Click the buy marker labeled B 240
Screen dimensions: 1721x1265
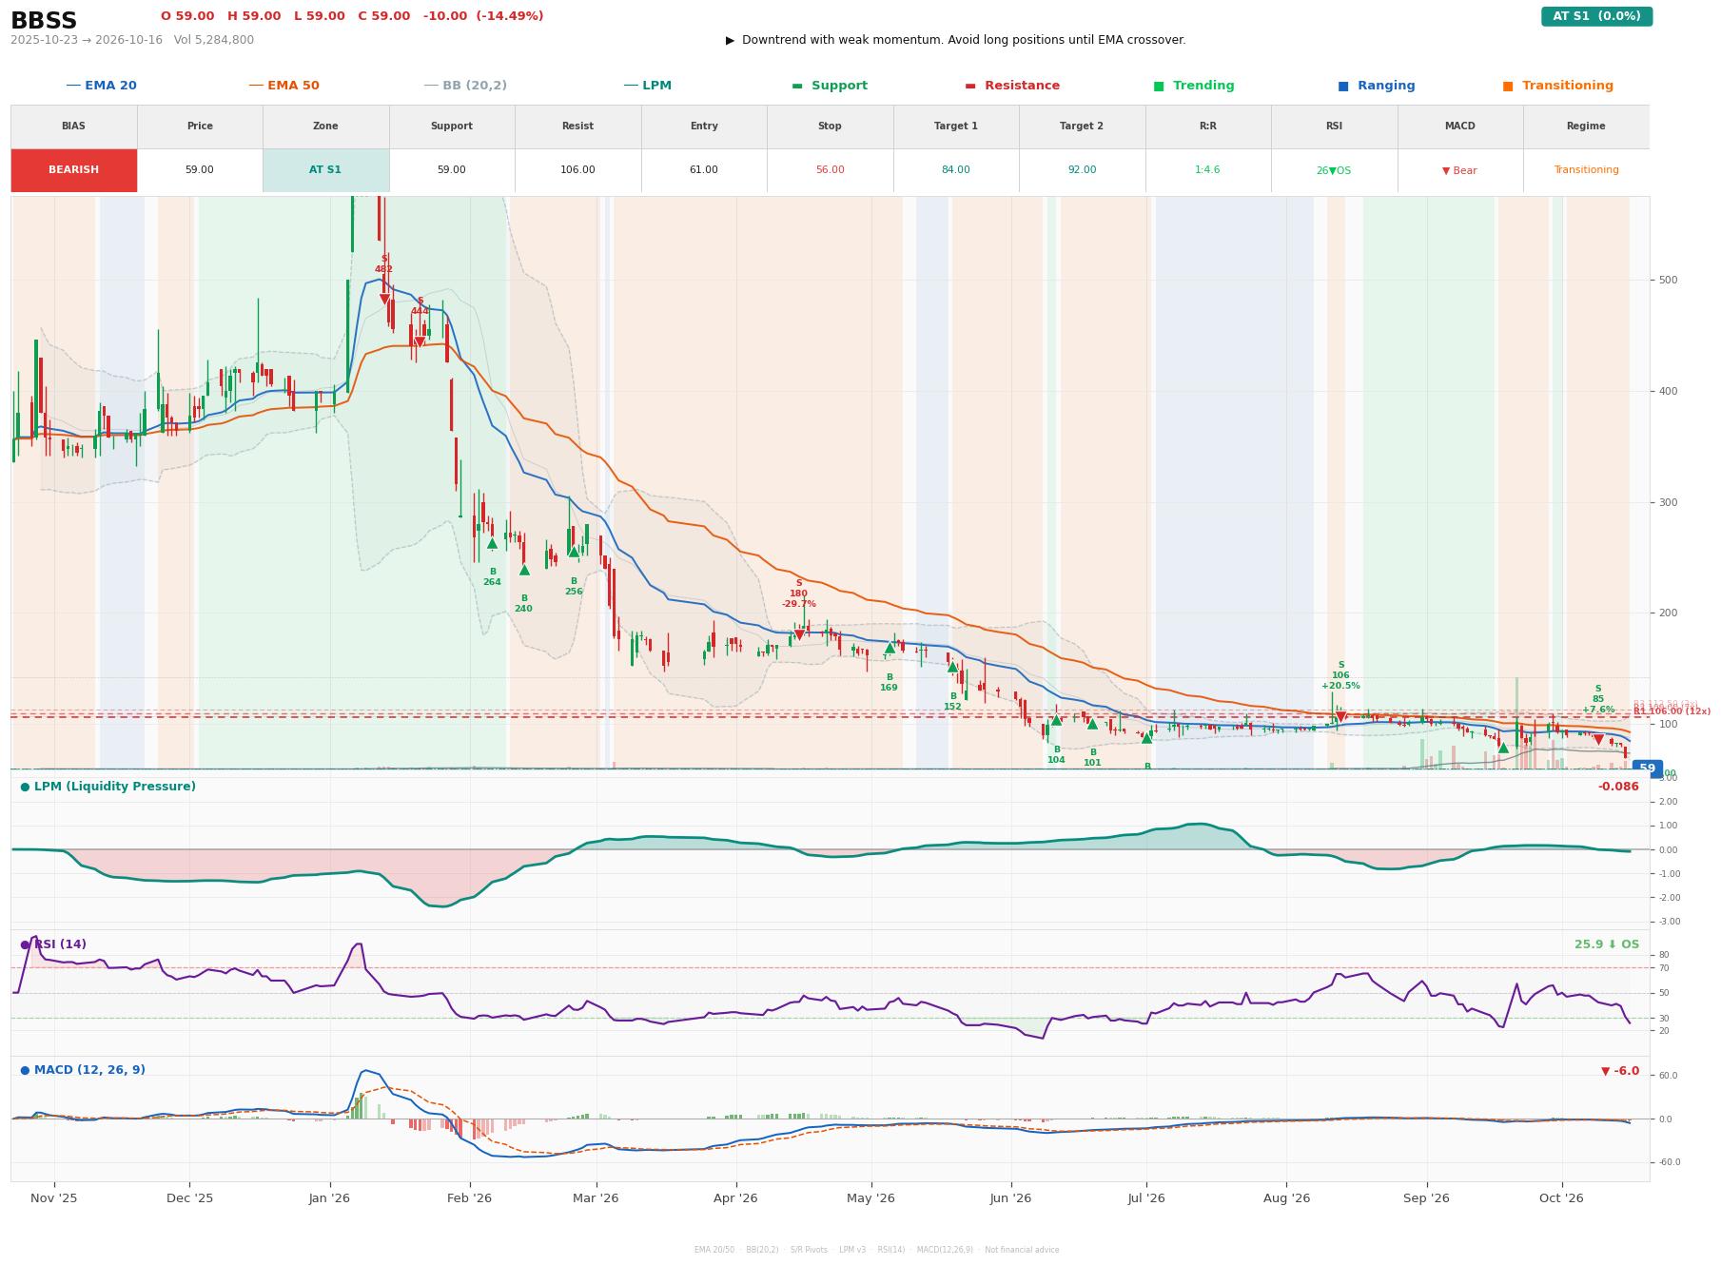pos(524,570)
